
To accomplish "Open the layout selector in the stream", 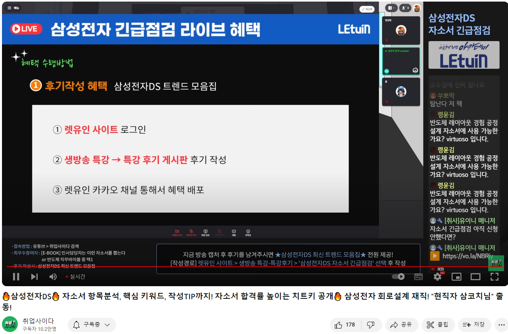I will 392,8.
